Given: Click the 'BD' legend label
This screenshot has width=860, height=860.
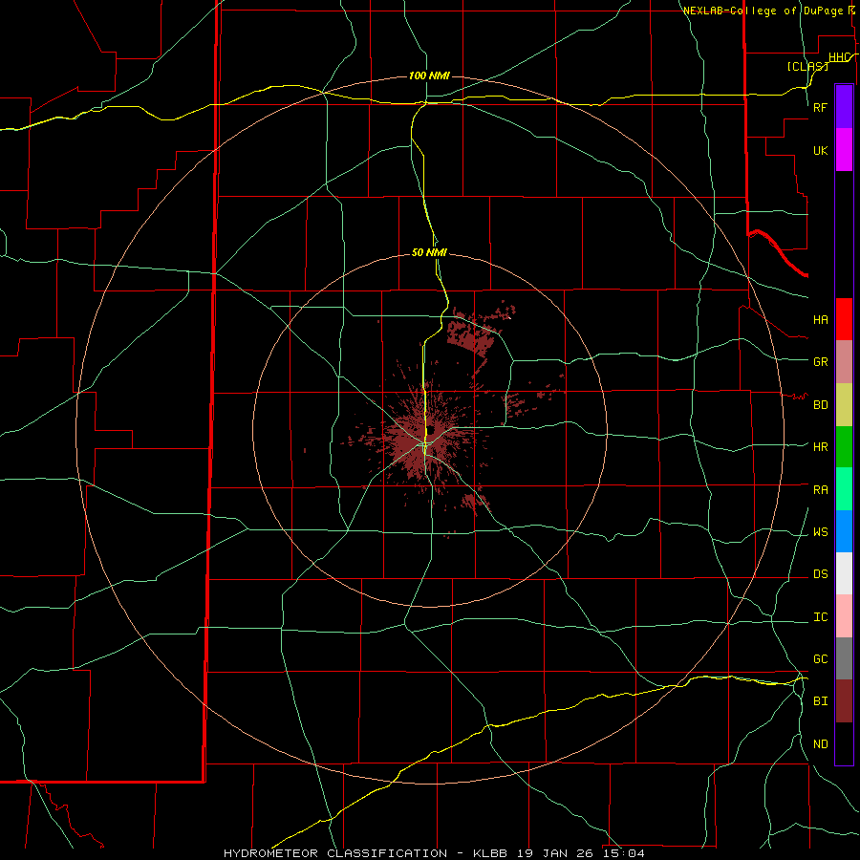Looking at the screenshot, I should [x=820, y=405].
